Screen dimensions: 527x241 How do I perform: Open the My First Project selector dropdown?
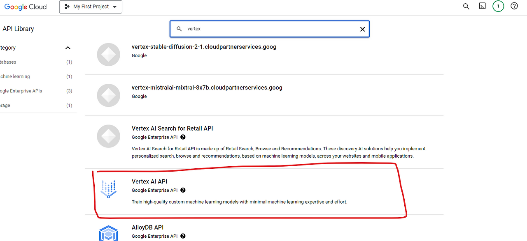91,7
